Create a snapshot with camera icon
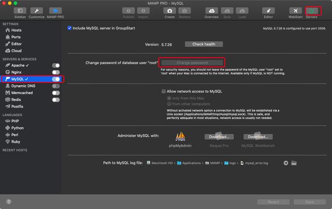 [170, 10]
